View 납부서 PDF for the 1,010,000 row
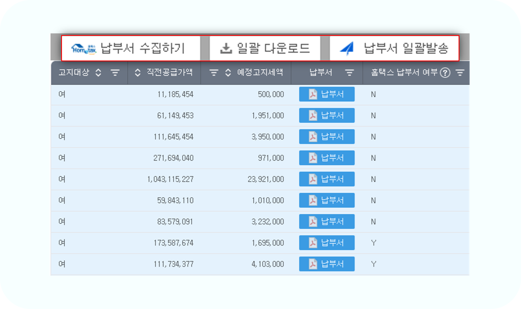Screen dimensions: 521x309 click(326, 200)
